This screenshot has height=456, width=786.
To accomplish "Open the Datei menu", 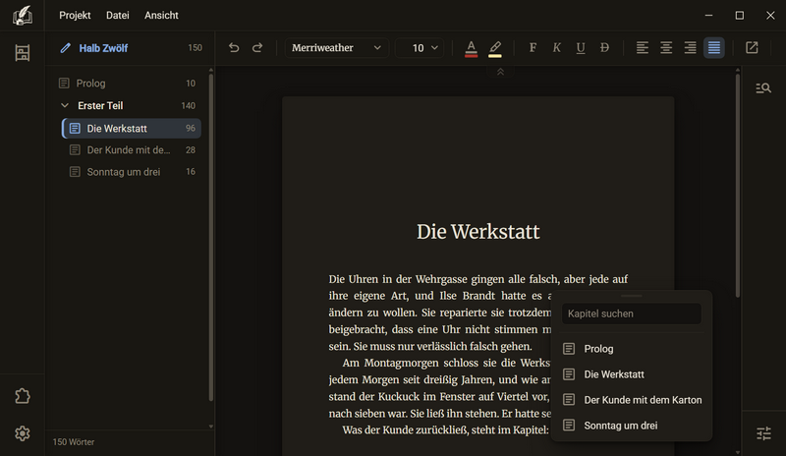I will point(117,15).
